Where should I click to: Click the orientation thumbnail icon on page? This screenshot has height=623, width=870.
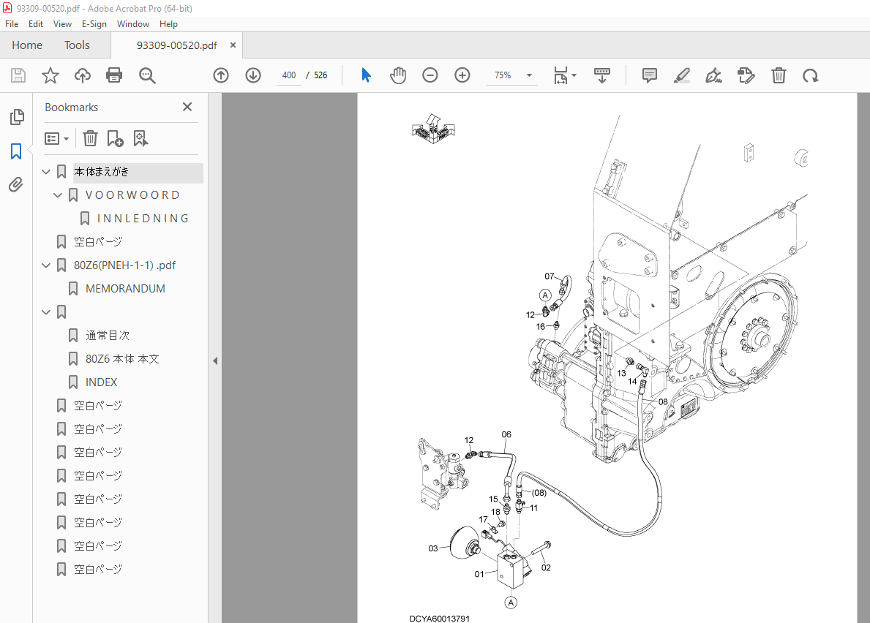[x=433, y=129]
